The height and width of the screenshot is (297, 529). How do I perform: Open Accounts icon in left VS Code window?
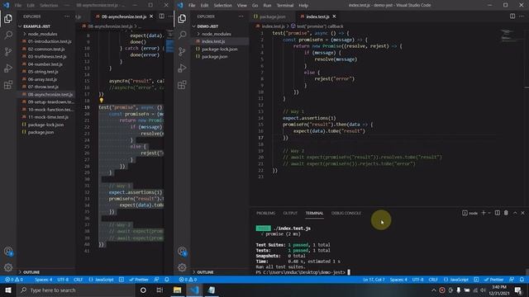tap(8, 251)
